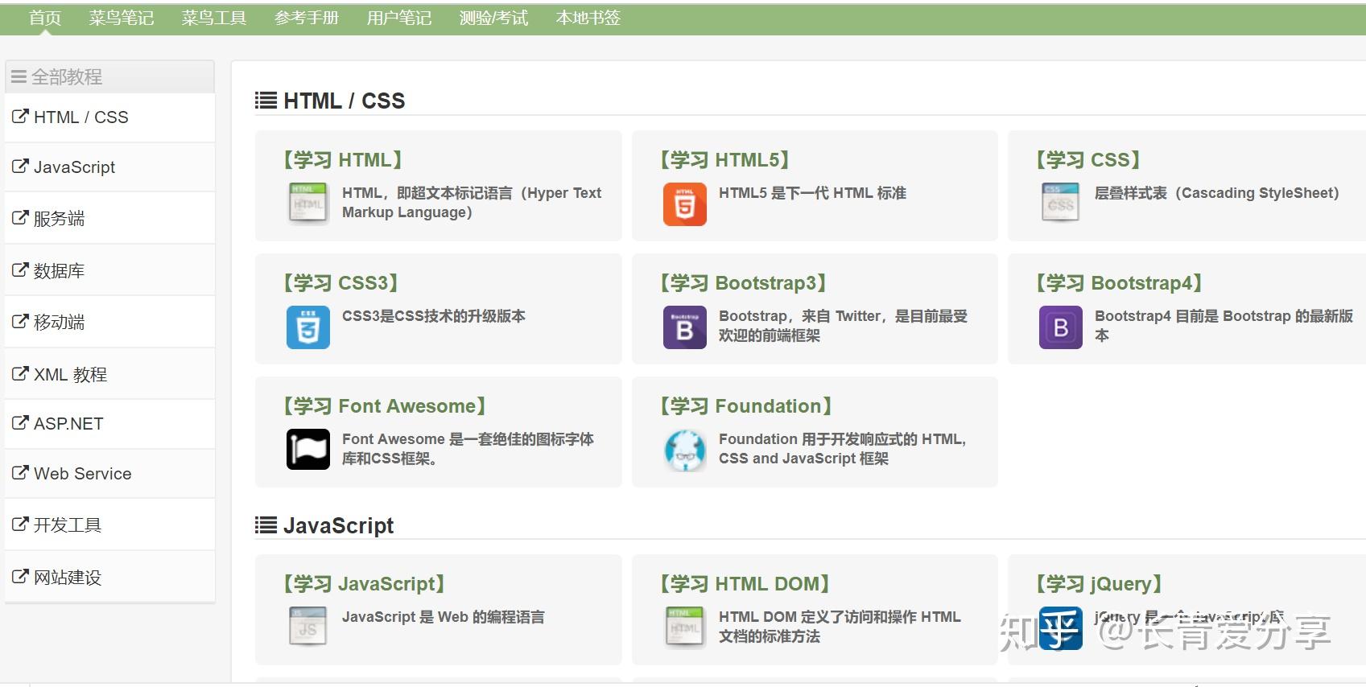
Task: Click the external-link icon beside 开发工具
Action: (x=20, y=524)
